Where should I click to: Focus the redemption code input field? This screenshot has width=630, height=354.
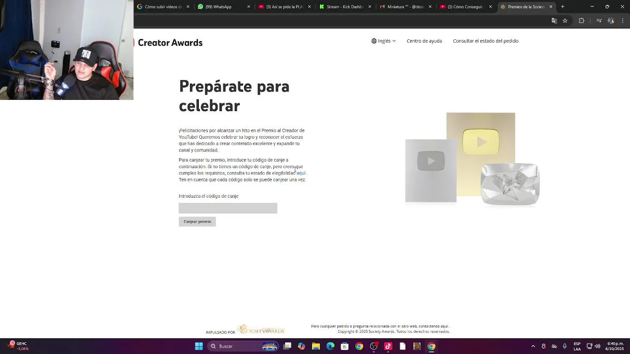228,208
